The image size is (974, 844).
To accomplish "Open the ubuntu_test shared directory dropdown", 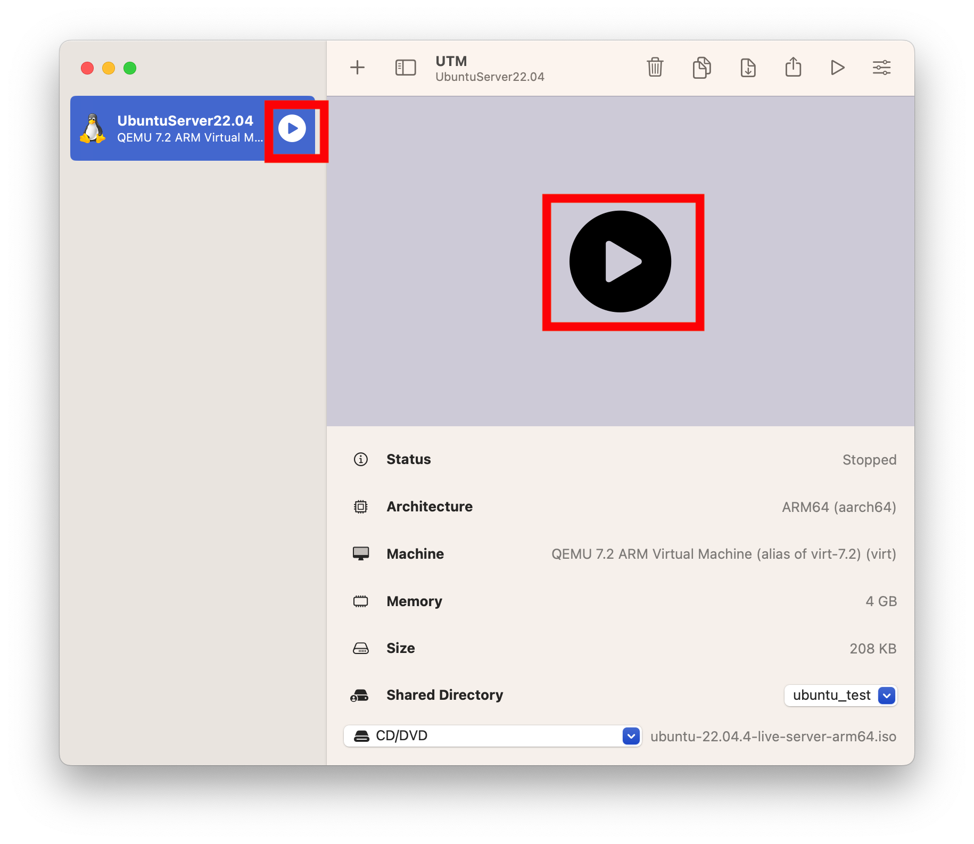I will [841, 695].
